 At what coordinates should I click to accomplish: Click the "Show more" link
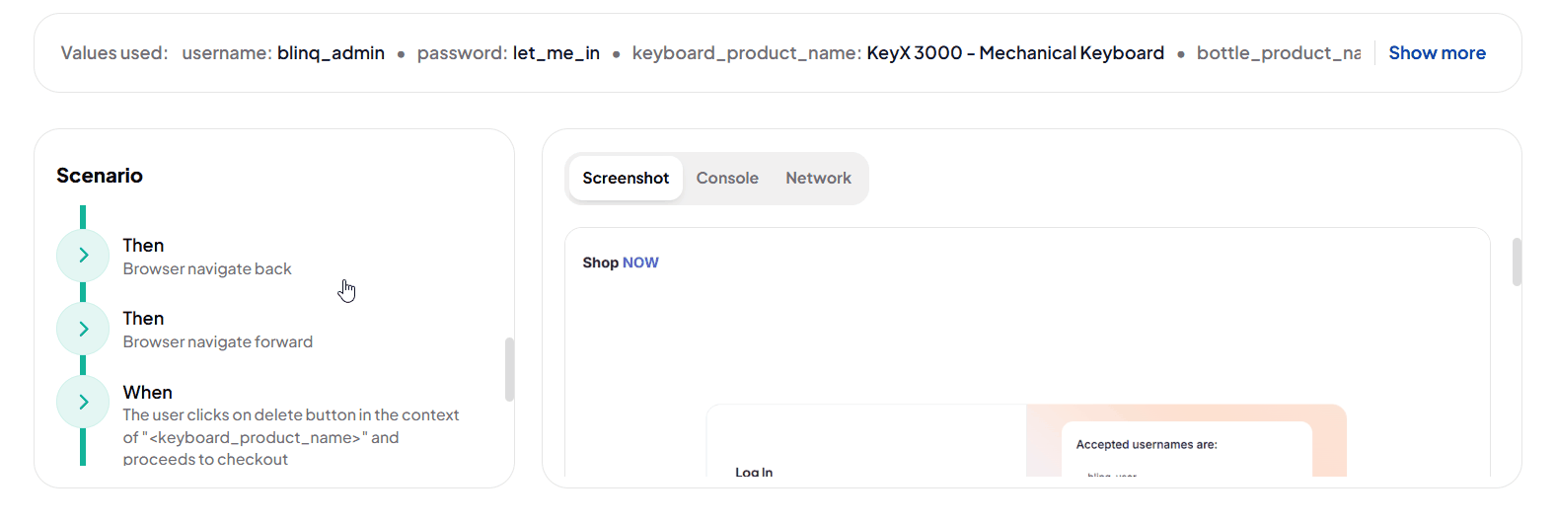coord(1437,53)
